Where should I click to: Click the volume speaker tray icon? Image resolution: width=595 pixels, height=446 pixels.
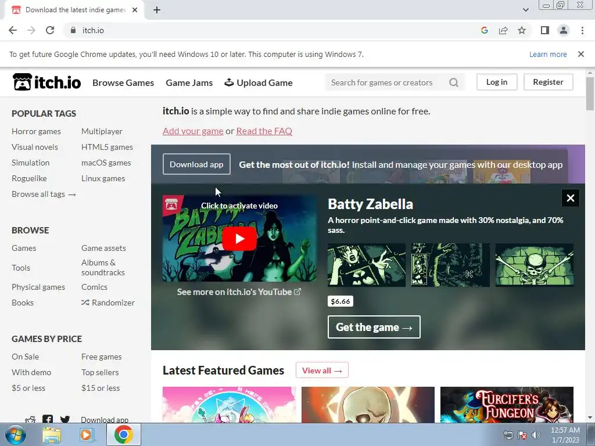pyautogui.click(x=536, y=435)
